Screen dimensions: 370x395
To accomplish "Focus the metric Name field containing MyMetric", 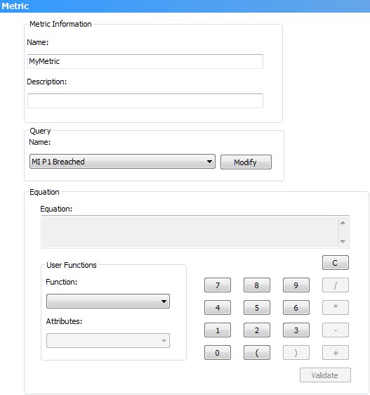I will tap(145, 61).
